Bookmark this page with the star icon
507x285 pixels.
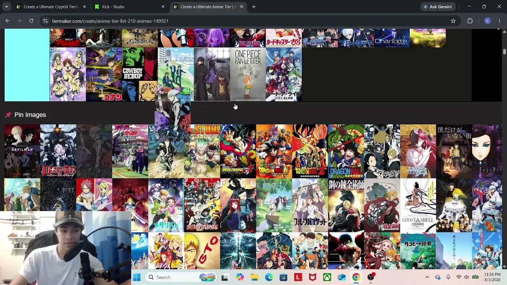click(453, 21)
